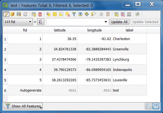Image resolution: width=163 pixels, height=113 pixels.
Task: Zoom map to selected rows magnifier icon
Action: pos(93,14)
